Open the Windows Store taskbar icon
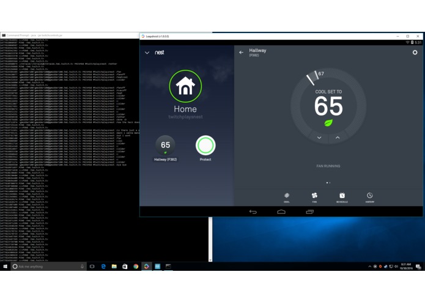Screen dimensions: 425x302 [125, 267]
